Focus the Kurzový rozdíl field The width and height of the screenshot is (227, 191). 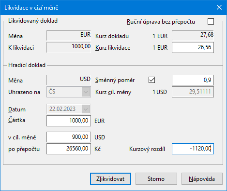click(x=193, y=149)
